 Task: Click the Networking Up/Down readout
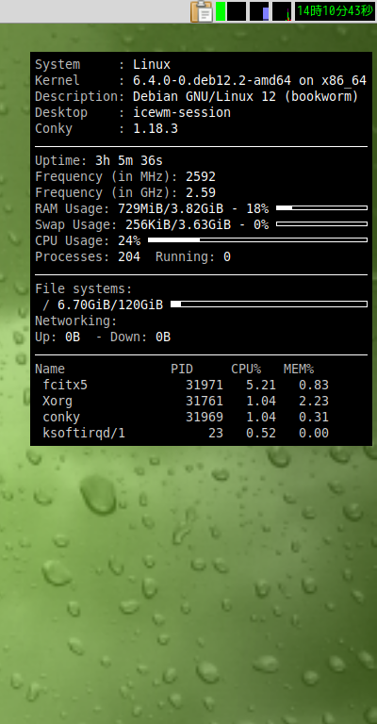click(103, 337)
